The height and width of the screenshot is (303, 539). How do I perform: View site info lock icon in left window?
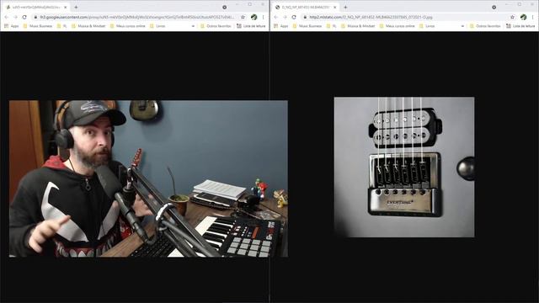(x=35, y=17)
